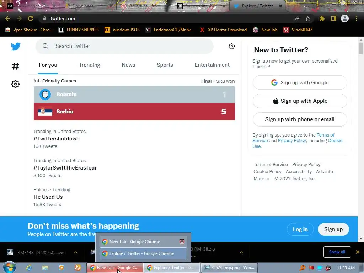Viewport: 364px width, 273px height.
Task: Select Explore / Twitter in taskbar preview list
Action: [143, 253]
